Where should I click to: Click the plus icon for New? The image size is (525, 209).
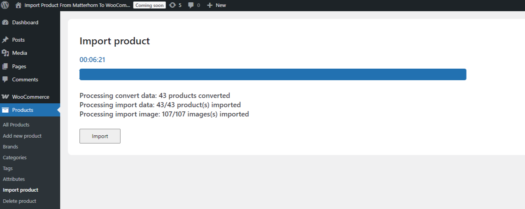[x=210, y=5]
